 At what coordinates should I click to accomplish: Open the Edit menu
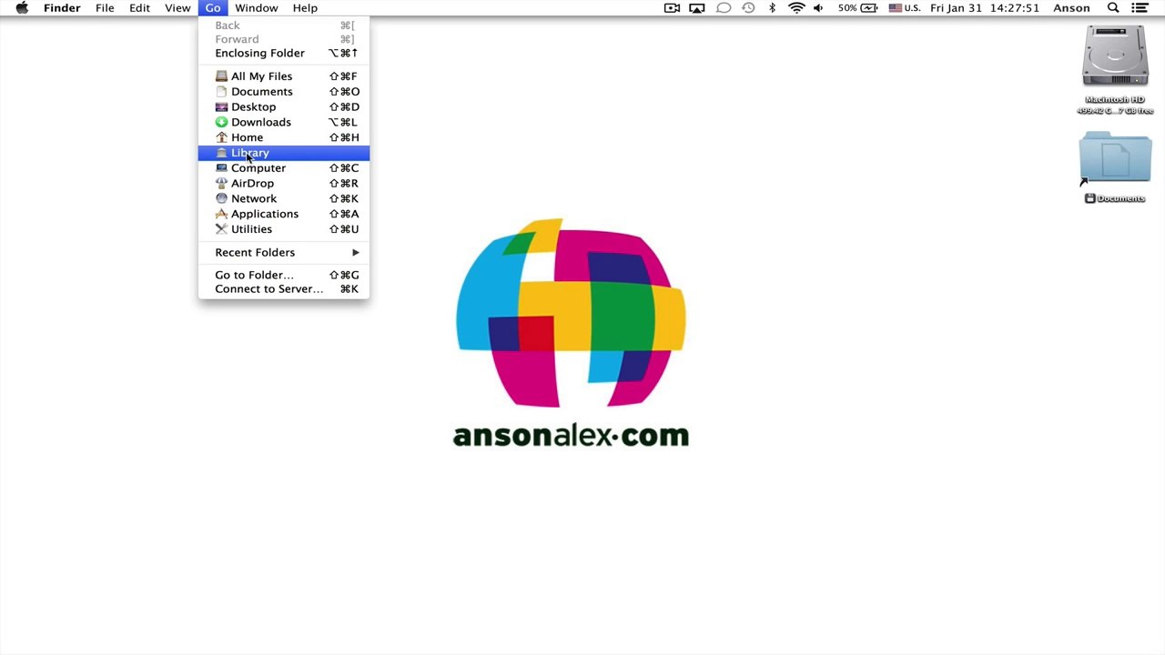pyautogui.click(x=139, y=8)
